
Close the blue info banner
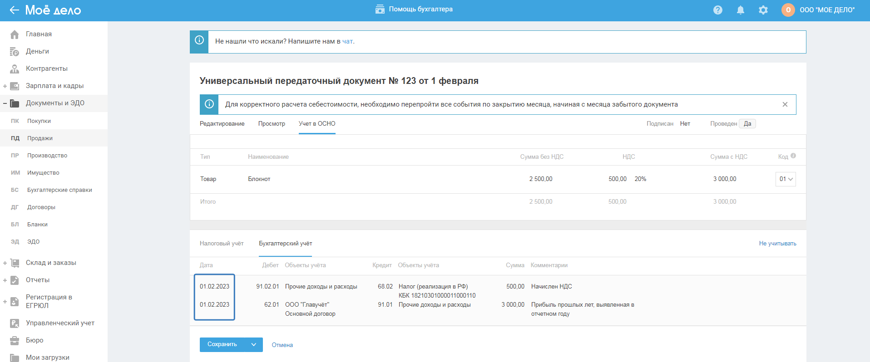pyautogui.click(x=785, y=104)
